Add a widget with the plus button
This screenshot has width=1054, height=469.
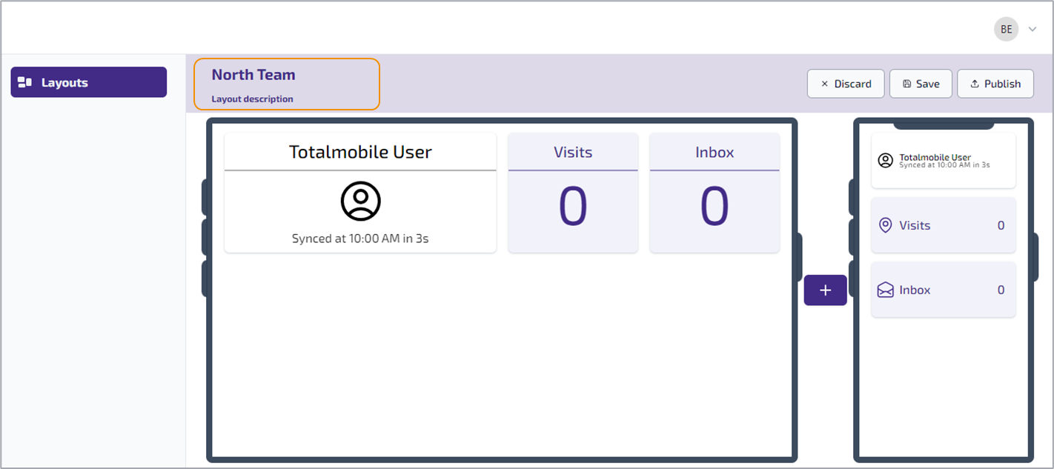(826, 290)
